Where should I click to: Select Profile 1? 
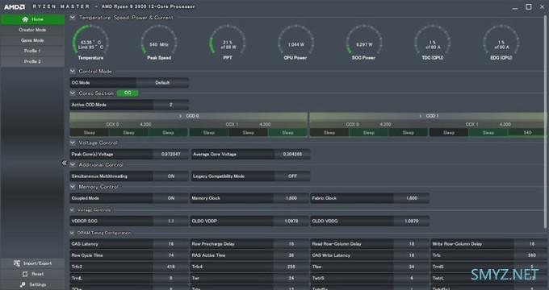(32, 51)
